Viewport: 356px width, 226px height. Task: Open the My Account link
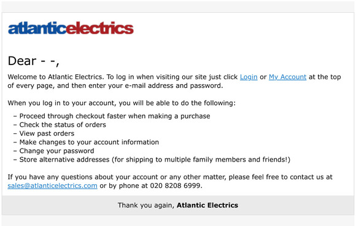[x=287, y=77]
